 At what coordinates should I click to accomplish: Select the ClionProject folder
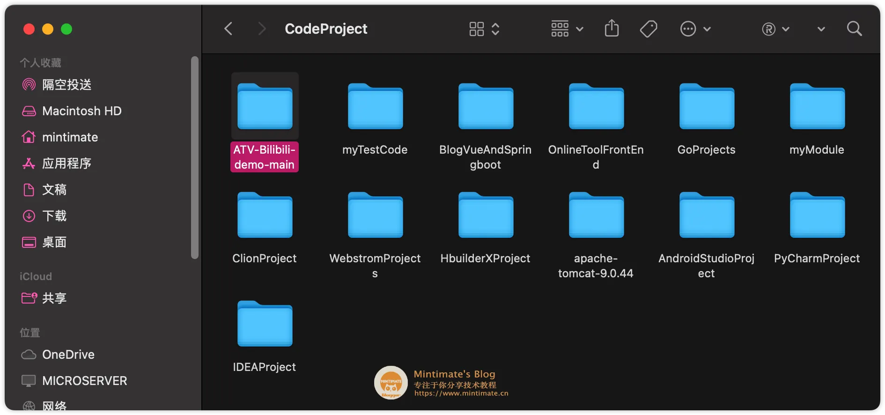point(265,215)
